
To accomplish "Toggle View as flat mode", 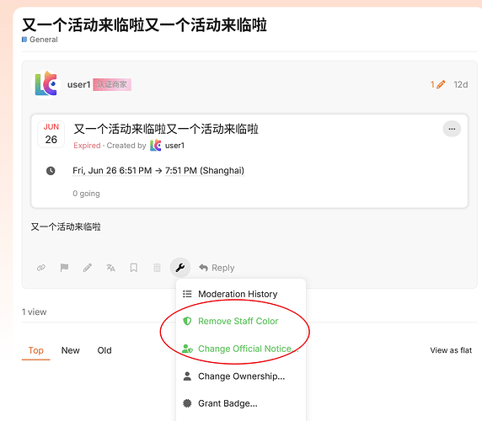I will pos(451,350).
